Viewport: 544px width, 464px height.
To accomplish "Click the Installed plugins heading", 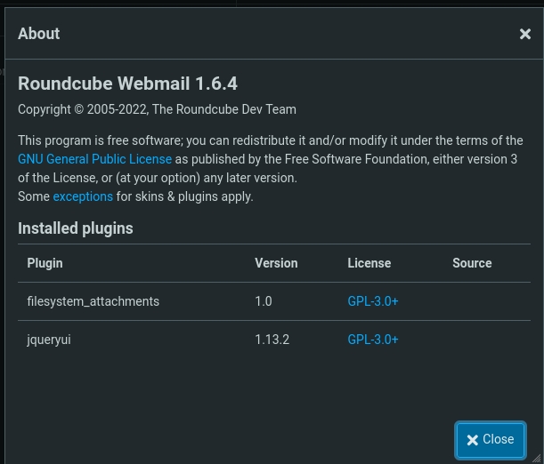I will click(x=76, y=228).
